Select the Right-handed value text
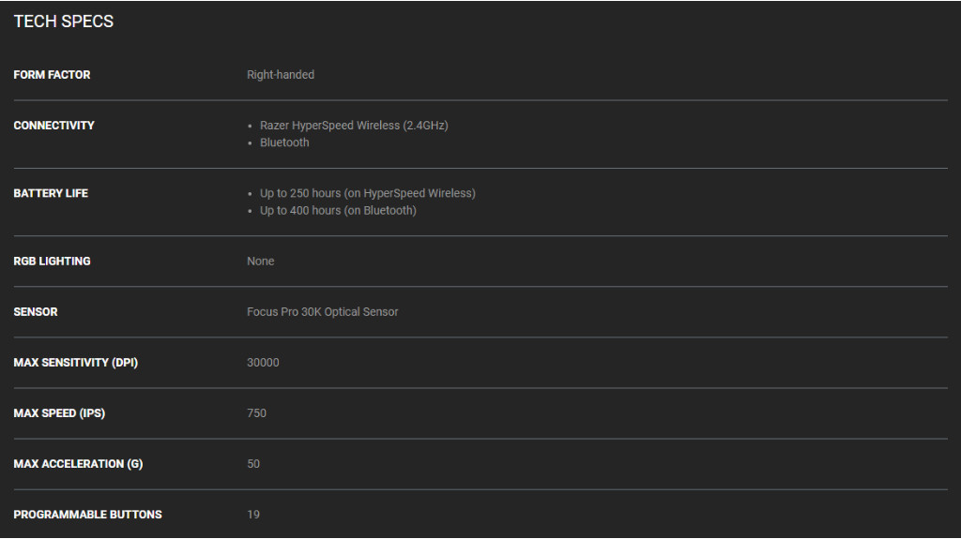This screenshot has width=961, height=539. coord(281,75)
